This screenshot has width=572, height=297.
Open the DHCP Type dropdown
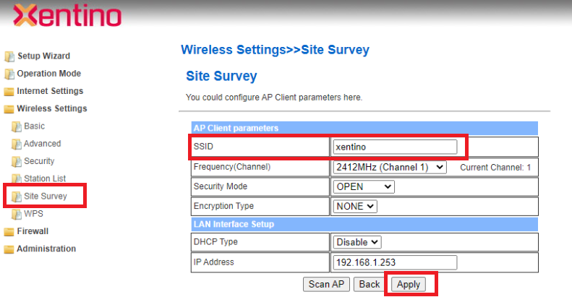pyautogui.click(x=357, y=242)
